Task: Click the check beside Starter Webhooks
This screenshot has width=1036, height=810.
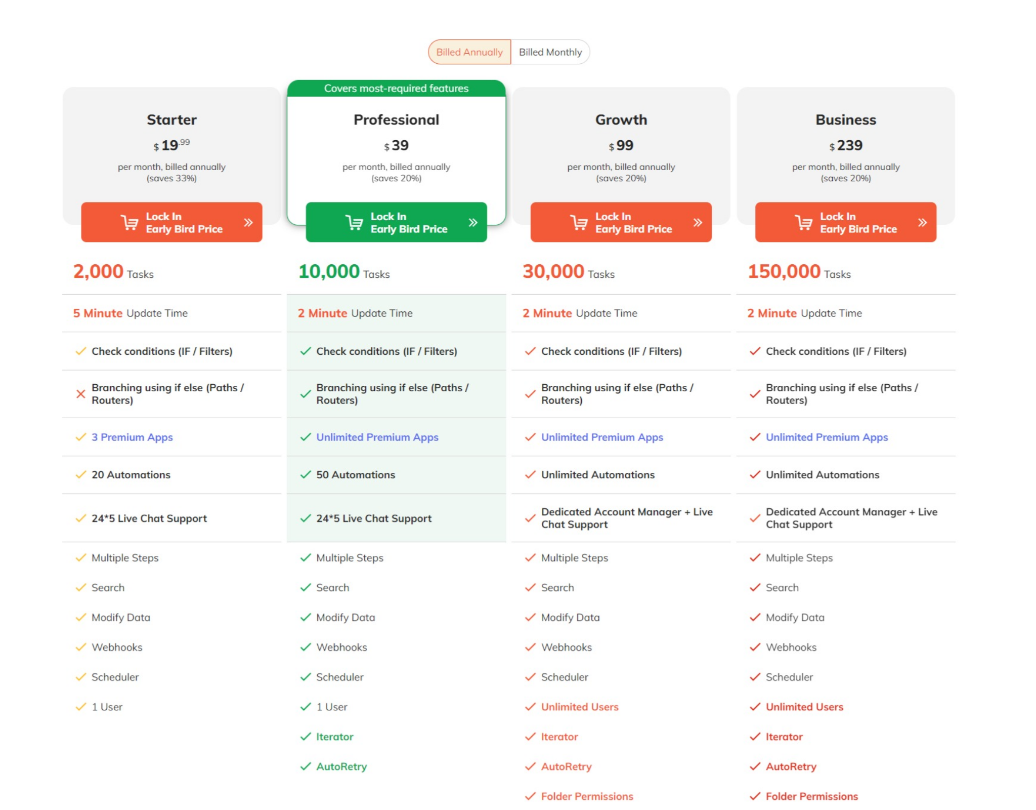Action: point(80,647)
